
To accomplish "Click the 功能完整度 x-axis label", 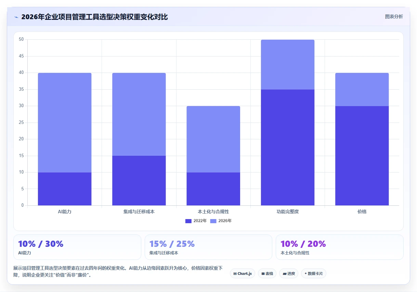I will [x=288, y=212].
